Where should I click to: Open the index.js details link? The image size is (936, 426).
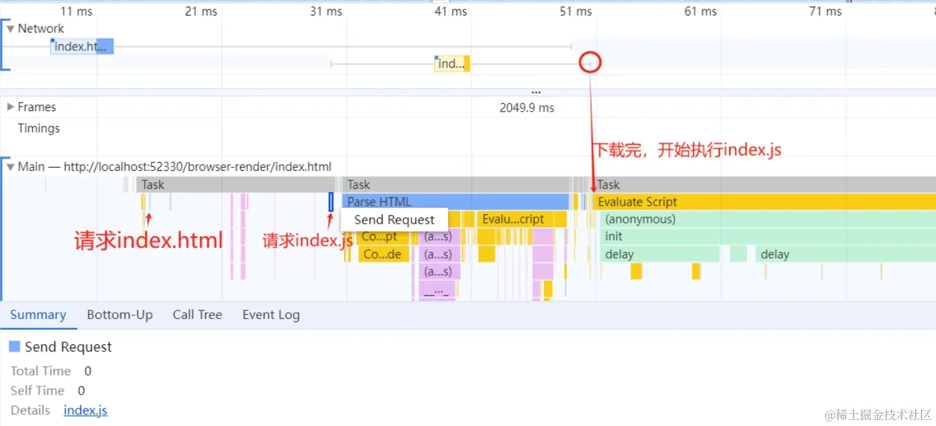[x=85, y=411]
